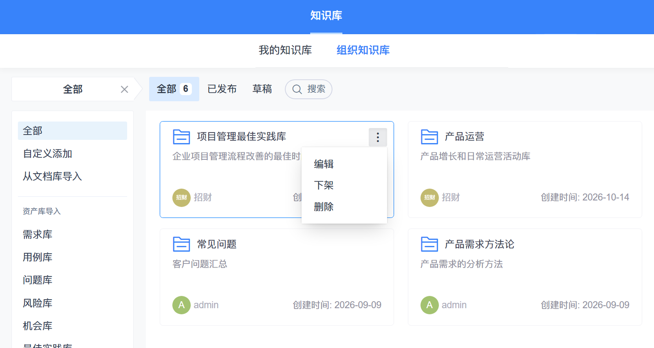Click admin avatar on 常见问题 card
This screenshot has width=654, height=348.
[181, 305]
